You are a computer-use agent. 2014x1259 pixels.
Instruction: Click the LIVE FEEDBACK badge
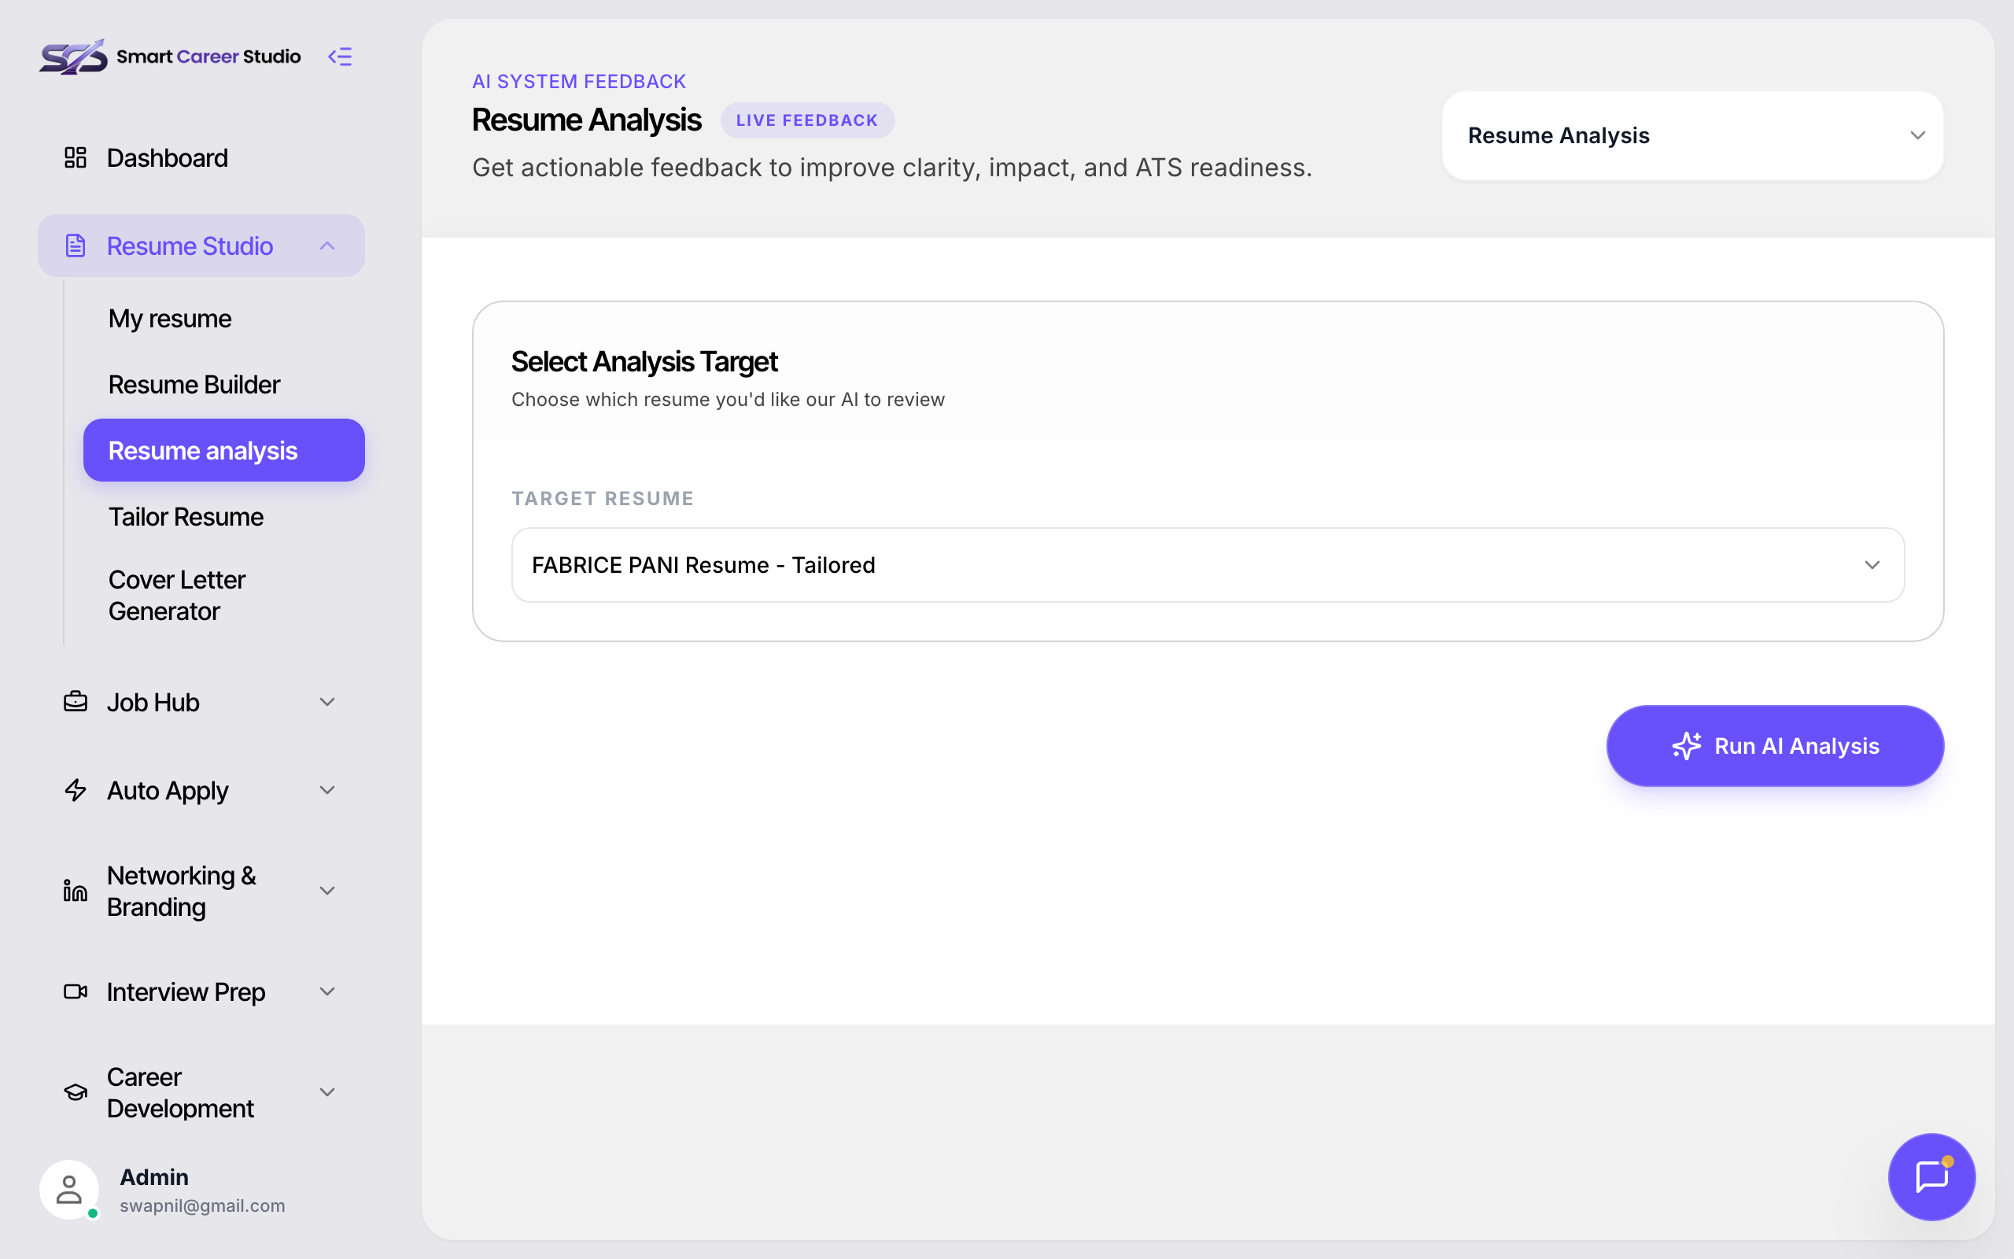pos(806,120)
